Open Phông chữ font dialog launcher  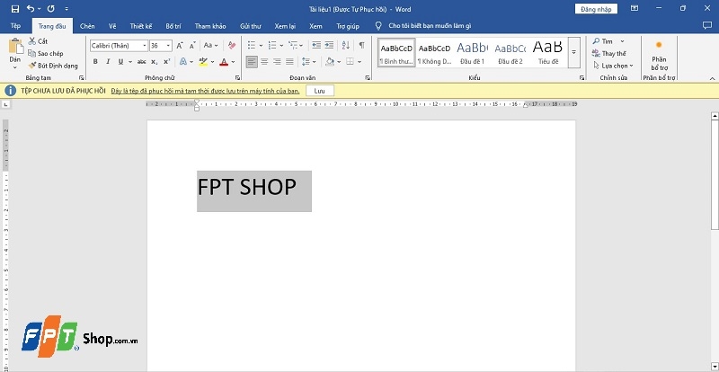pyautogui.click(x=238, y=78)
